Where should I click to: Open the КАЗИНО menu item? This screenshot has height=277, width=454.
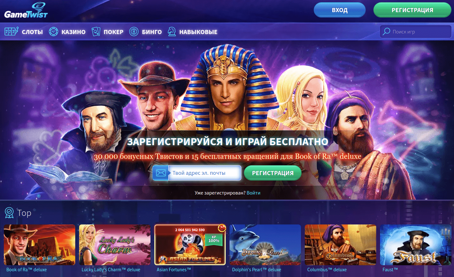click(73, 32)
